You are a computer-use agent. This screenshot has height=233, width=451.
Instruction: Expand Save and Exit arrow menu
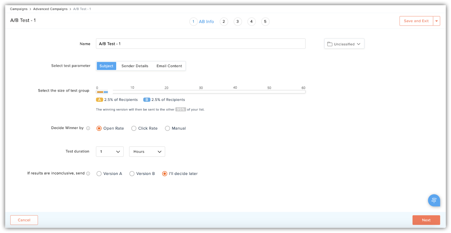pyautogui.click(x=437, y=21)
